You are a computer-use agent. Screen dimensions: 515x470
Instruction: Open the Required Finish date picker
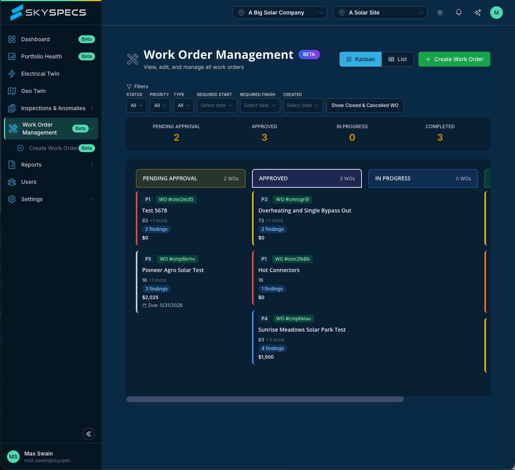click(x=260, y=105)
